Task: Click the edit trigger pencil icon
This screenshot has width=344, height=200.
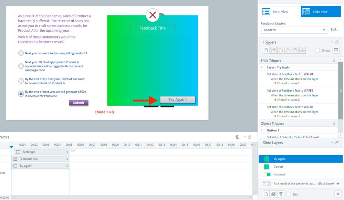Action: [x=273, y=50]
